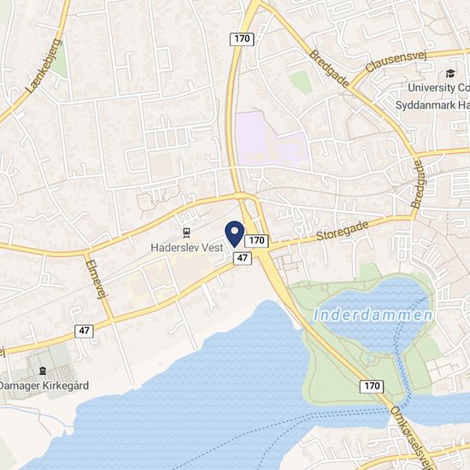This screenshot has height=470, width=470.
Task: Open the Damager Kirkegård place label
Action: (x=44, y=385)
